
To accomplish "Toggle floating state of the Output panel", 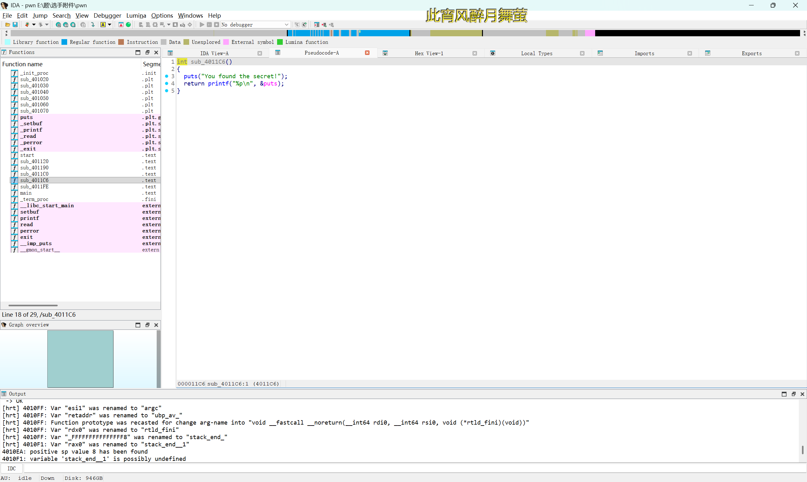I will tap(793, 394).
